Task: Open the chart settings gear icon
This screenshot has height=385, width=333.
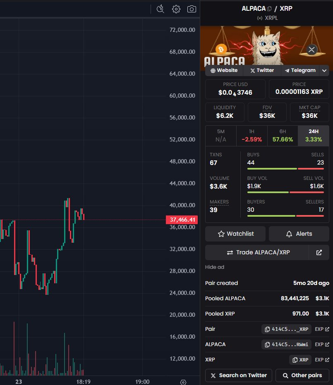Action: (176, 9)
